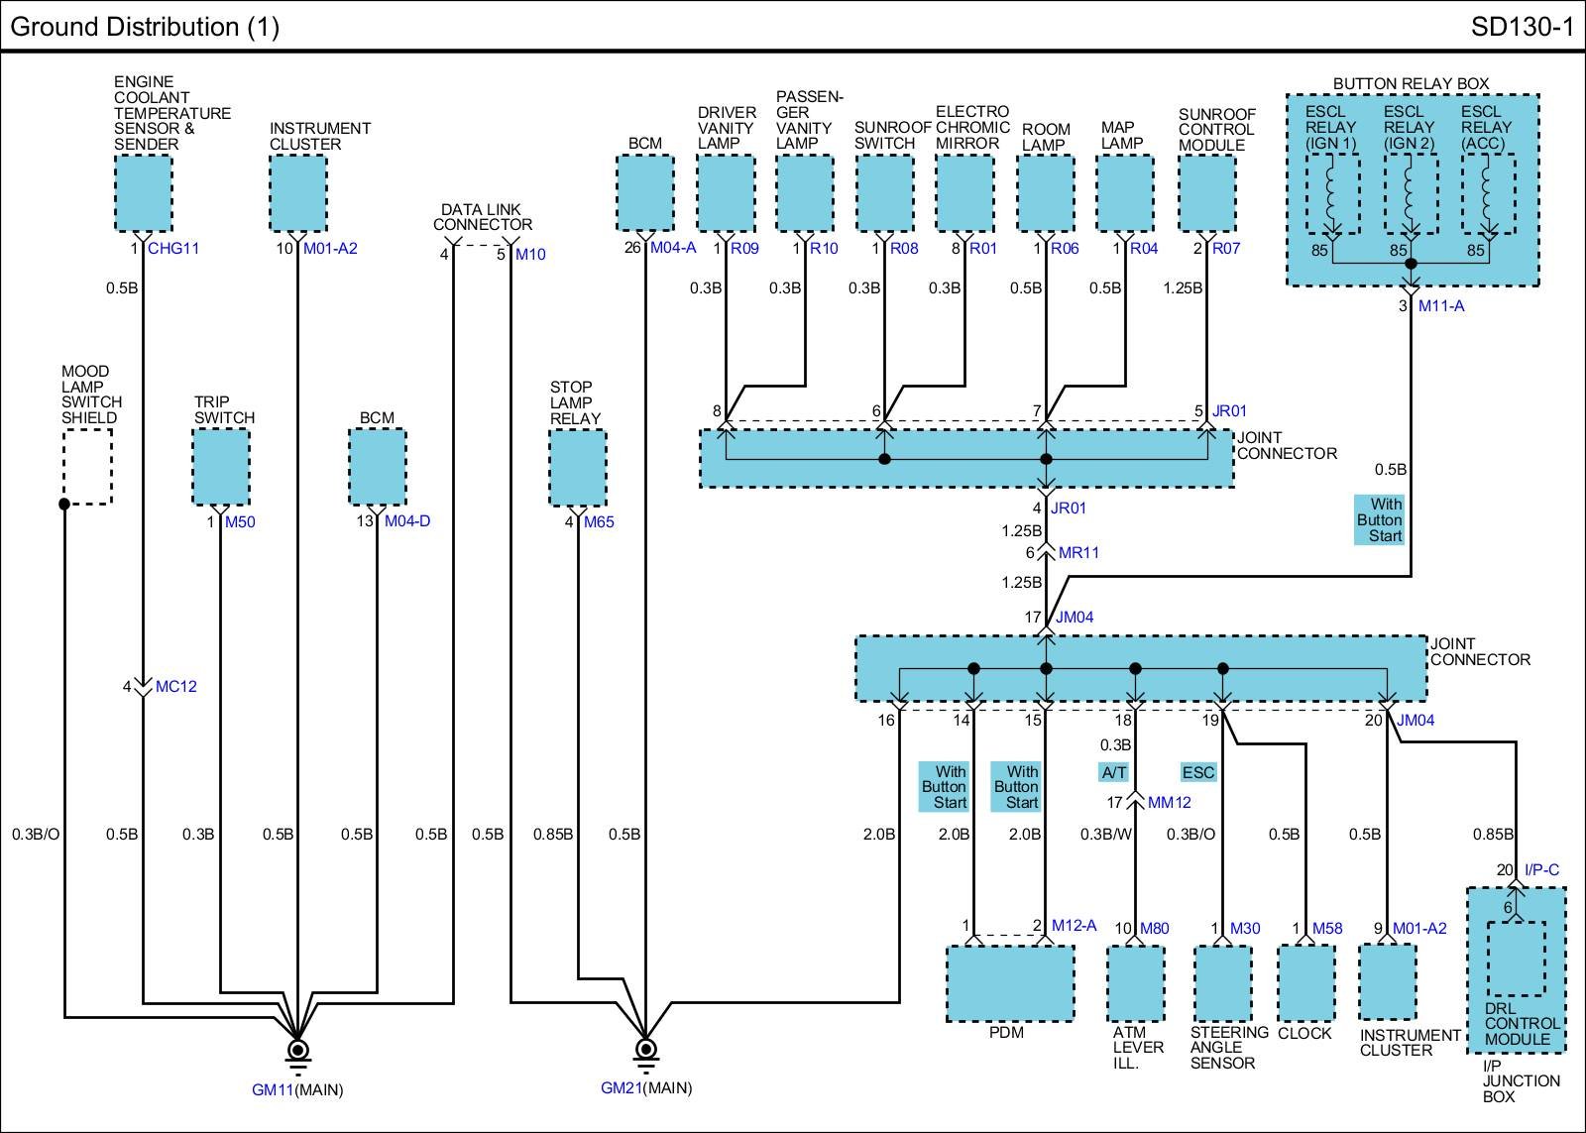
Task: Click the I/P-C connector reference
Action: (1541, 870)
